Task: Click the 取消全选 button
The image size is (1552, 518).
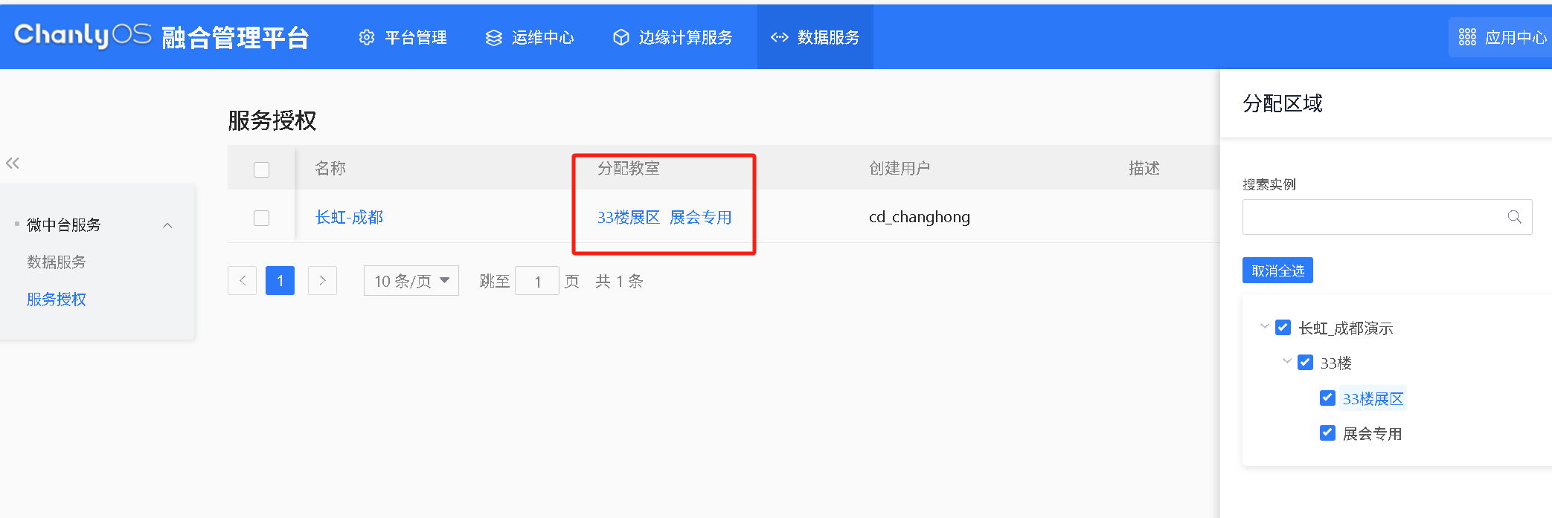Action: (1277, 271)
